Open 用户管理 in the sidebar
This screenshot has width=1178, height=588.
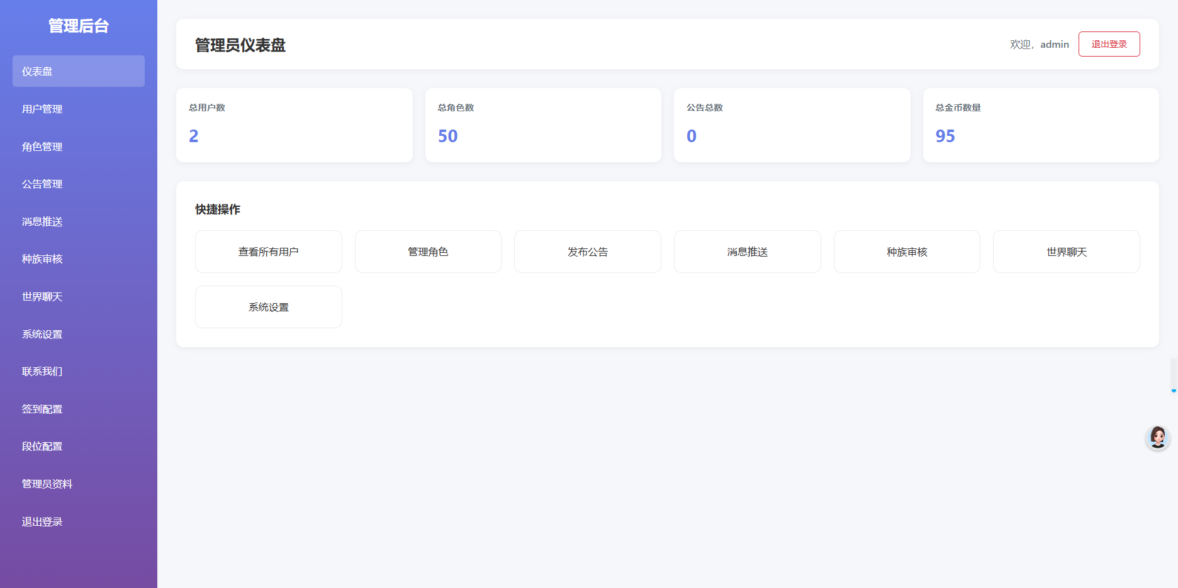point(79,109)
